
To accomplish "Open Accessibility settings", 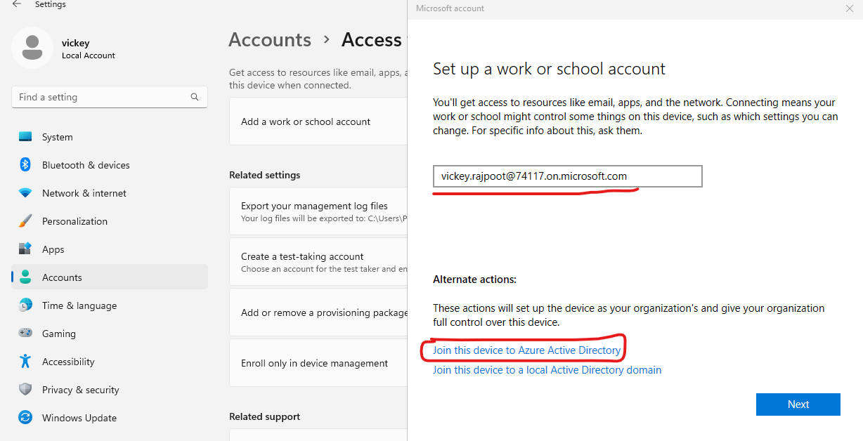I will tap(110, 362).
